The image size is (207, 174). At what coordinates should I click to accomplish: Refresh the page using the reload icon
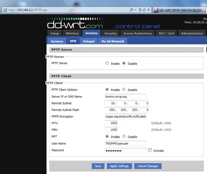point(144,10)
